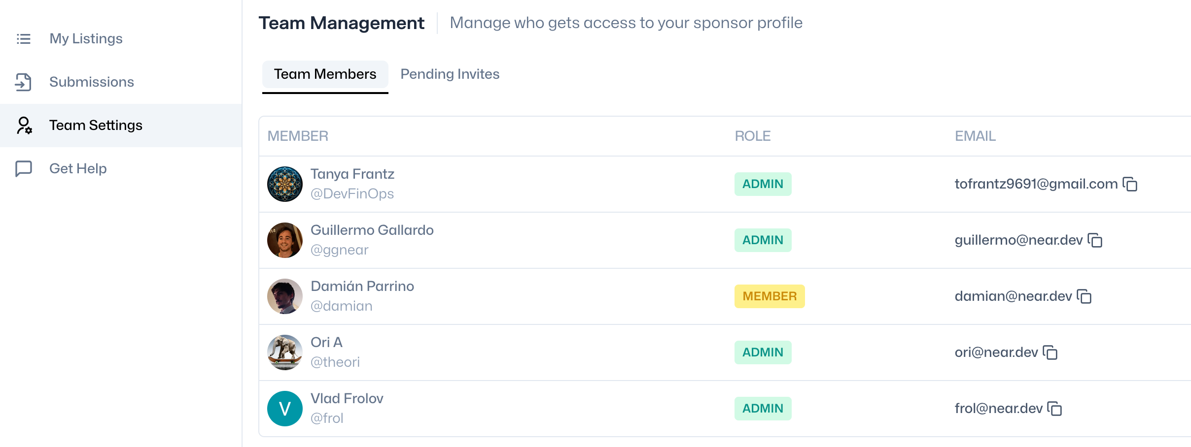Select the Team Members tab
Viewport: 1191px width, 447px height.
click(325, 74)
